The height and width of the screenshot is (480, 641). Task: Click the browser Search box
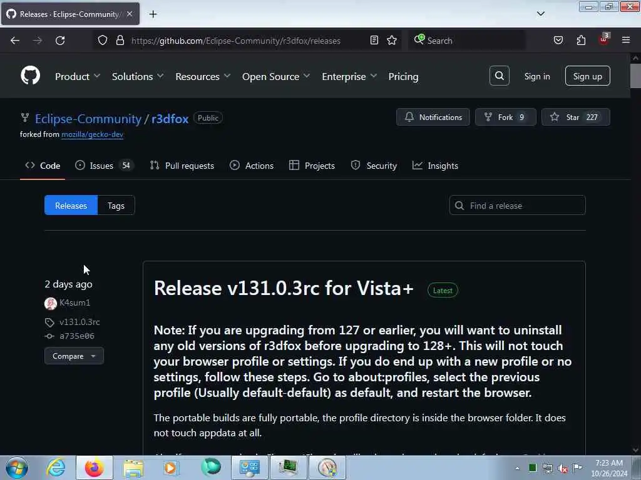(467, 41)
